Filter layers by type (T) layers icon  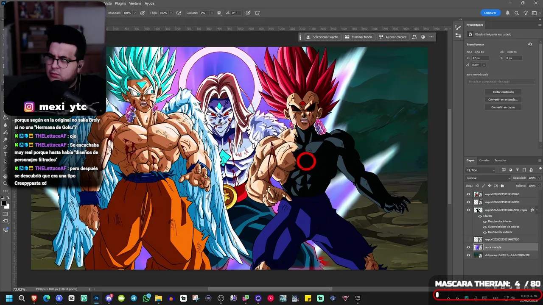click(517, 170)
